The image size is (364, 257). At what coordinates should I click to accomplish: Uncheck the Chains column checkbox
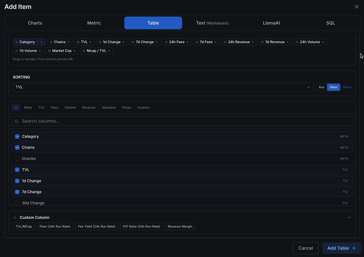click(x=17, y=148)
